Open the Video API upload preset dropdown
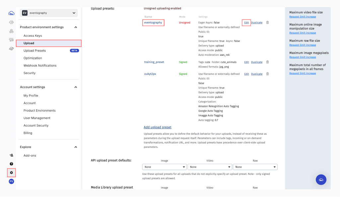 (x=210, y=167)
